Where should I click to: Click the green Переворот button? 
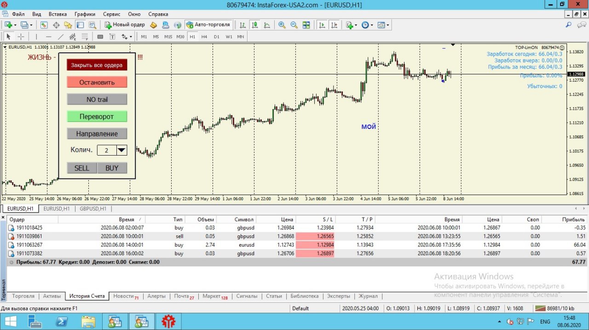tap(97, 117)
